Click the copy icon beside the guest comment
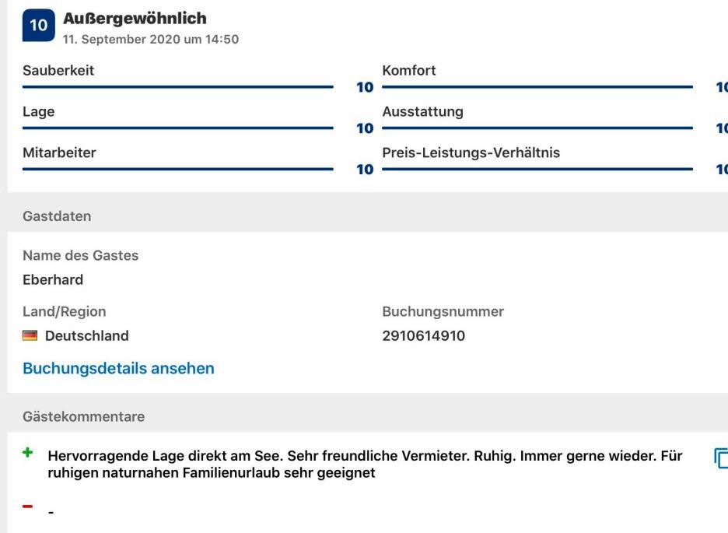The width and height of the screenshot is (728, 533). coord(720,459)
